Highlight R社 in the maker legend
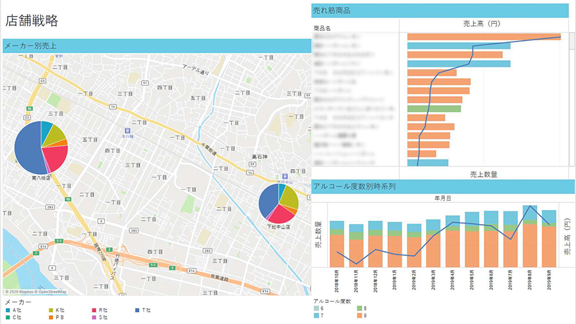The image size is (576, 324). pyautogui.click(x=92, y=310)
